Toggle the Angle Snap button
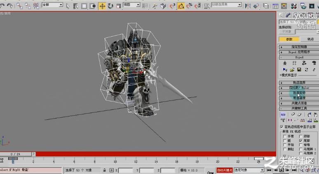This screenshot has width=319, height=174. pyautogui.click(x=181, y=6)
